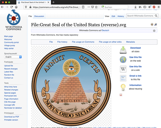Open the Great Seal image preview
The height and width of the screenshot is (128, 161).
71,86
